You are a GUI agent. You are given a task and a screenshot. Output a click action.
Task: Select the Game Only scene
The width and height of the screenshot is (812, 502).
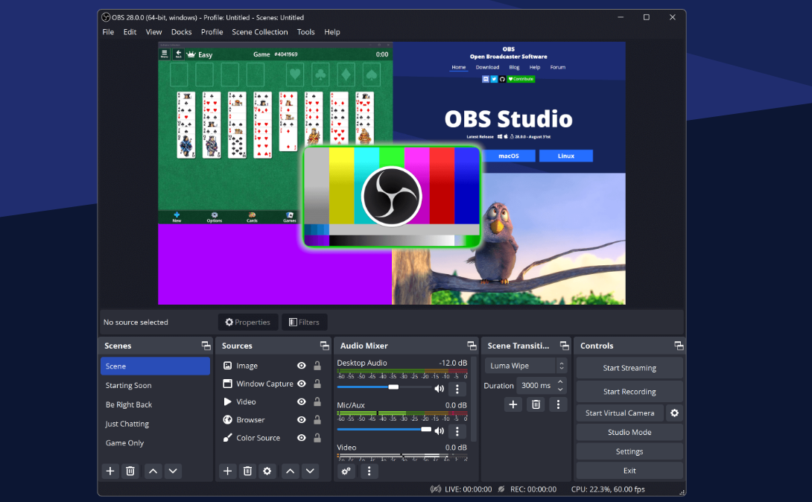pos(156,442)
